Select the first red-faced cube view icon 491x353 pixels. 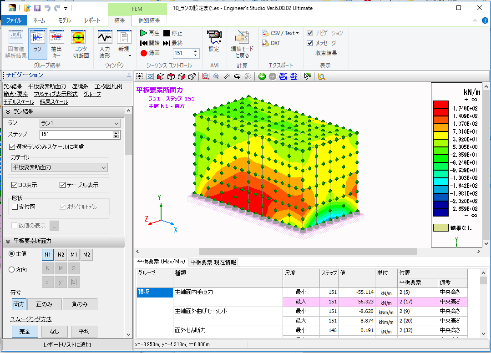161,76
